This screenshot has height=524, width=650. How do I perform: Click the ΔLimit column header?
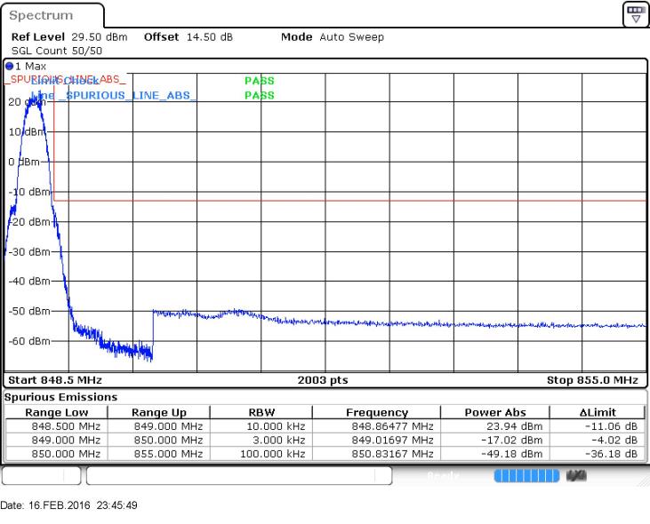pyautogui.click(x=598, y=412)
